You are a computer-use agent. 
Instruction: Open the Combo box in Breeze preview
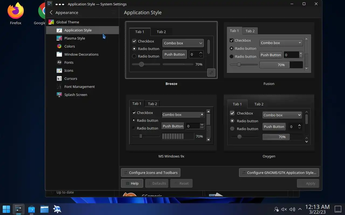[183, 43]
